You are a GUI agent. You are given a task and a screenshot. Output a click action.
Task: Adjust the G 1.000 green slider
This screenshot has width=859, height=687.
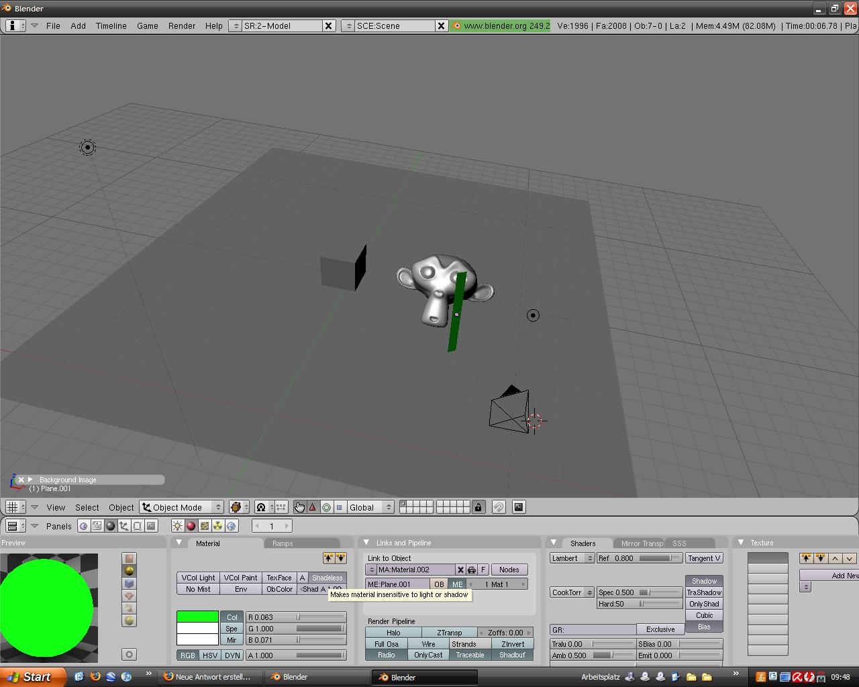click(296, 629)
